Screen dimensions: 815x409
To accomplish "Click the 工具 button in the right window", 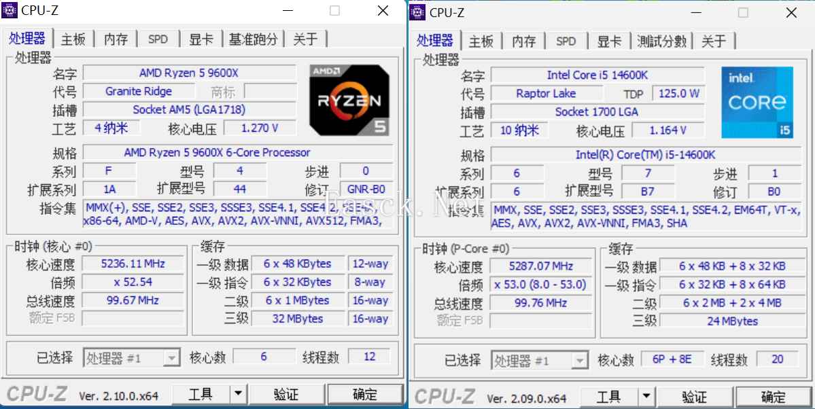I will (608, 397).
